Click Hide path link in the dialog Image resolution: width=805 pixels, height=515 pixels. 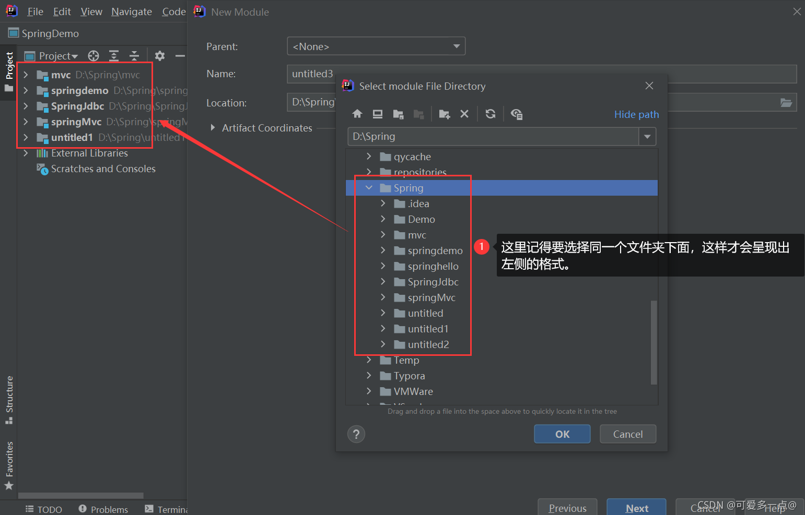(x=636, y=114)
